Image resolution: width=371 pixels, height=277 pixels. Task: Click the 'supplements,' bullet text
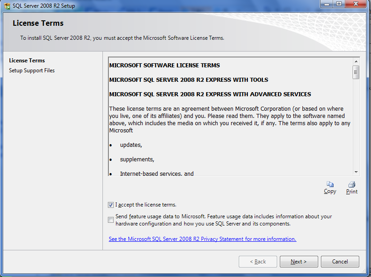137,160
